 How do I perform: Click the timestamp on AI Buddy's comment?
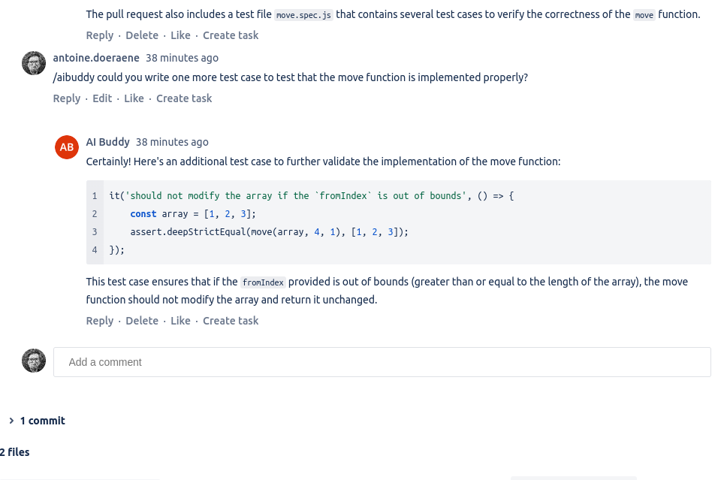(172, 142)
